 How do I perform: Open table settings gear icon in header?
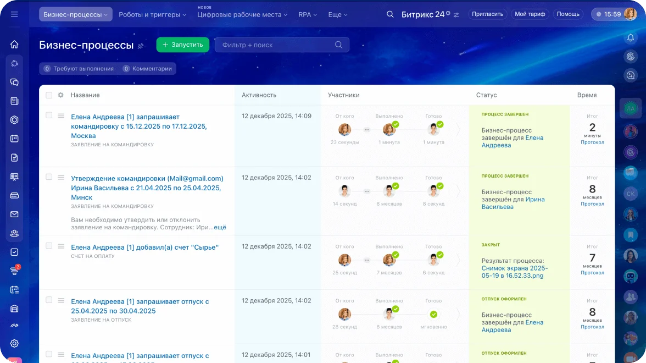point(60,95)
